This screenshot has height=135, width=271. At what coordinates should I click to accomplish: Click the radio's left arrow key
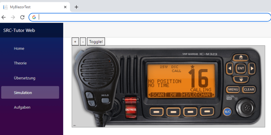click(229, 68)
